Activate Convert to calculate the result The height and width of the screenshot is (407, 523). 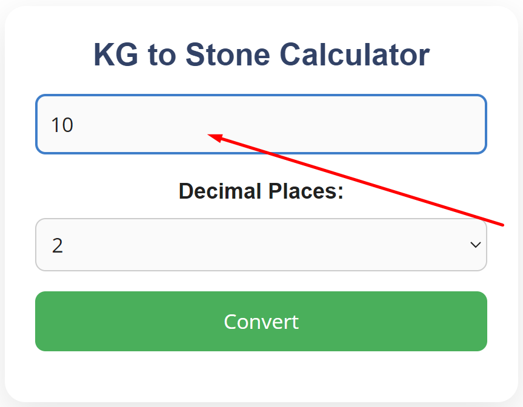261,322
